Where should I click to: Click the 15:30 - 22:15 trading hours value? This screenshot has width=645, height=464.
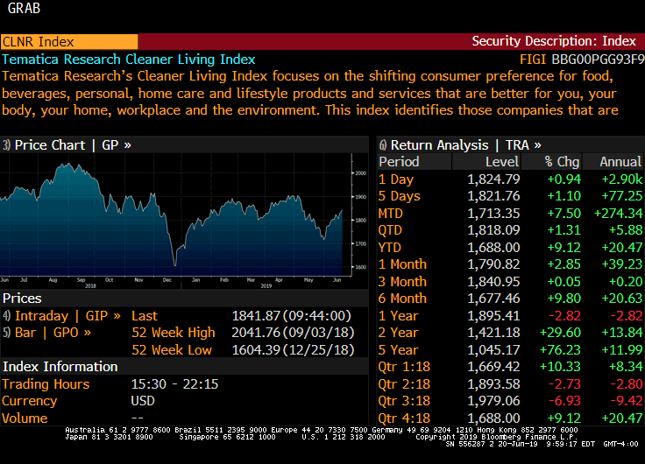[174, 383]
